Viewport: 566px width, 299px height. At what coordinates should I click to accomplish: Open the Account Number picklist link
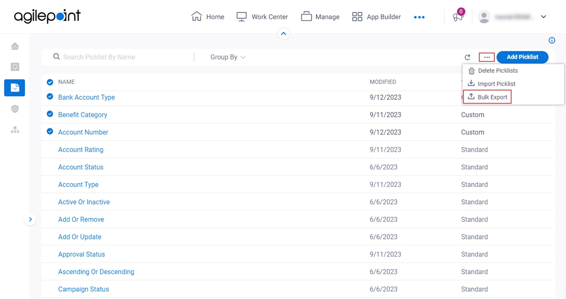click(x=83, y=132)
